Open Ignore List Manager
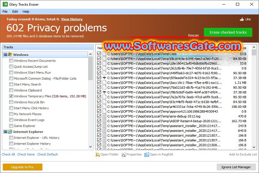The image size is (259, 173). [236, 167]
